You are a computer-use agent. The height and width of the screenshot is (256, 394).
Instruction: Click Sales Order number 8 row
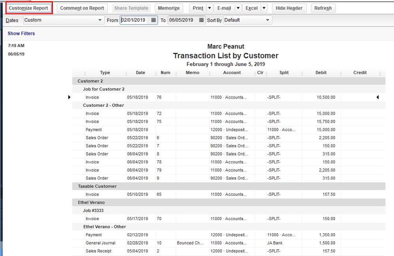tap(229, 154)
